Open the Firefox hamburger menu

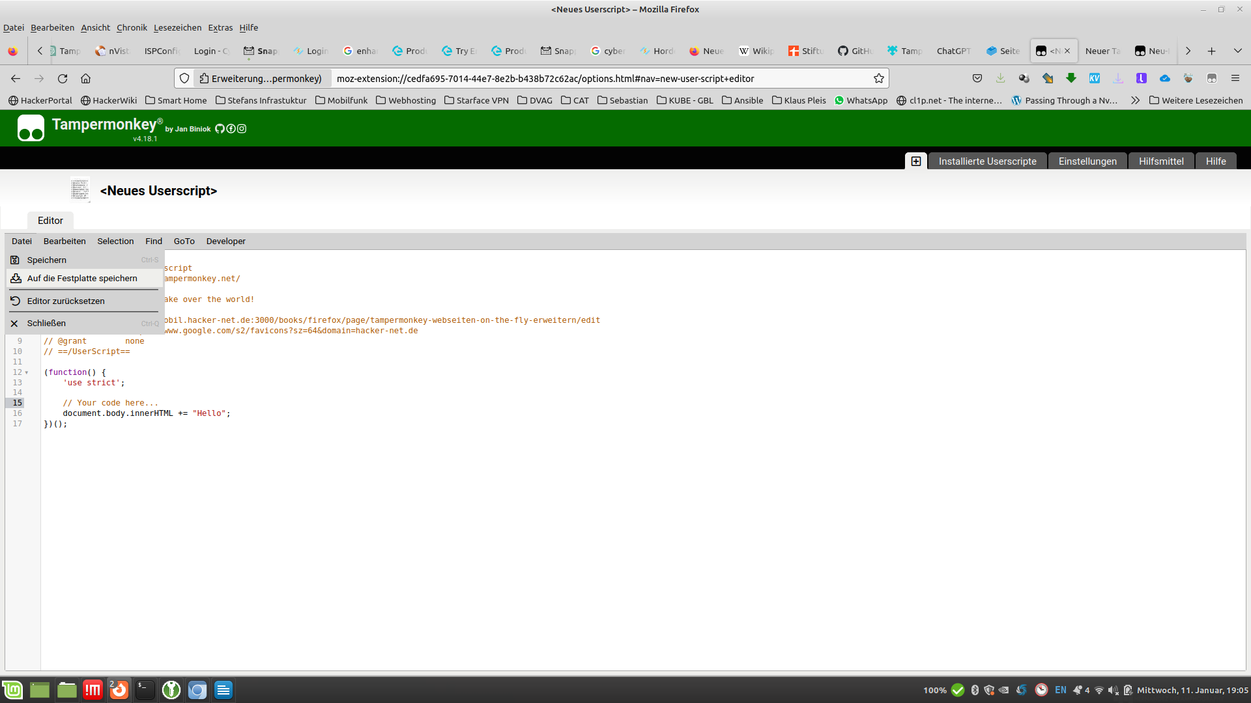[1235, 79]
